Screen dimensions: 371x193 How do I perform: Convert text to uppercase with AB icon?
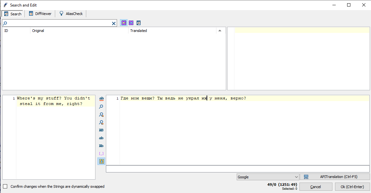101,130
